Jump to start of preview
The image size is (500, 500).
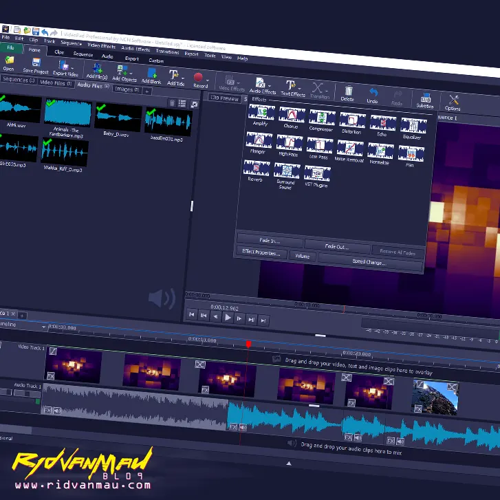click(192, 314)
